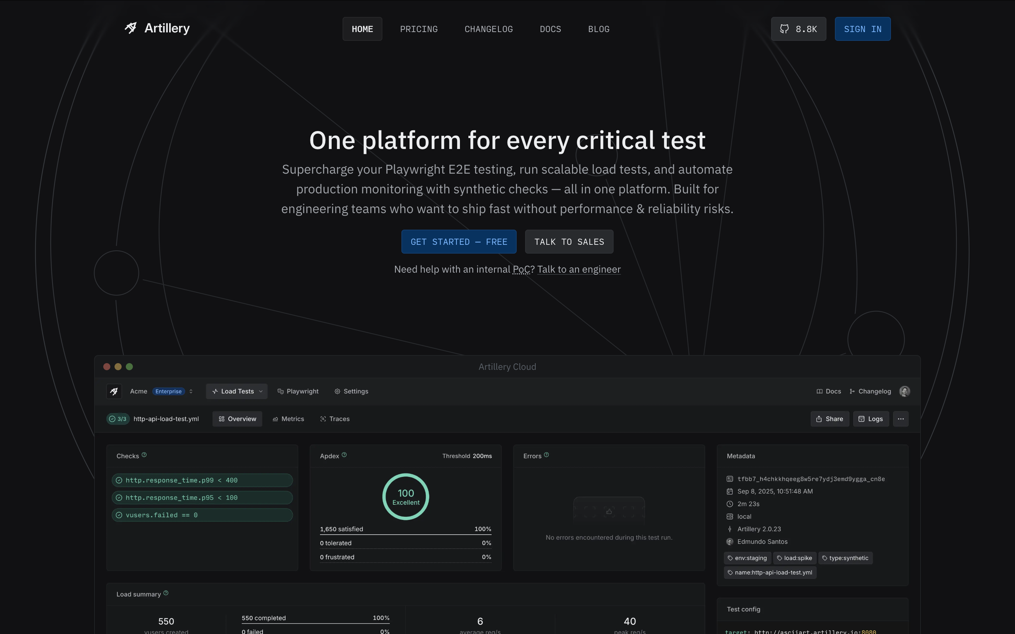
Task: Click the Apdex 100 Excellent score ring
Action: (406, 497)
